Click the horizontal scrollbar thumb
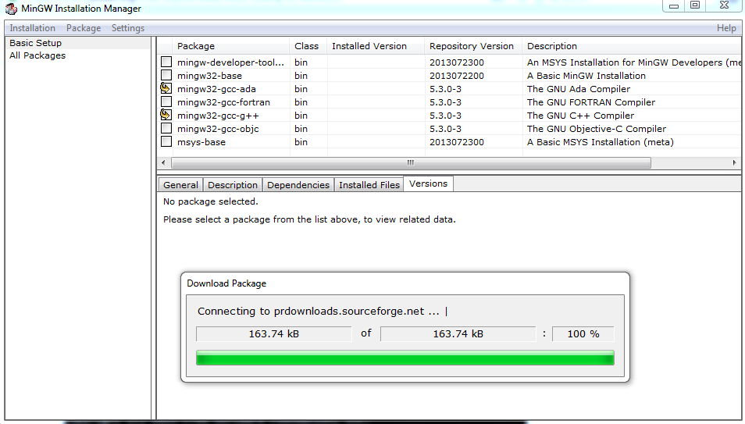The width and height of the screenshot is (745, 424). click(411, 162)
